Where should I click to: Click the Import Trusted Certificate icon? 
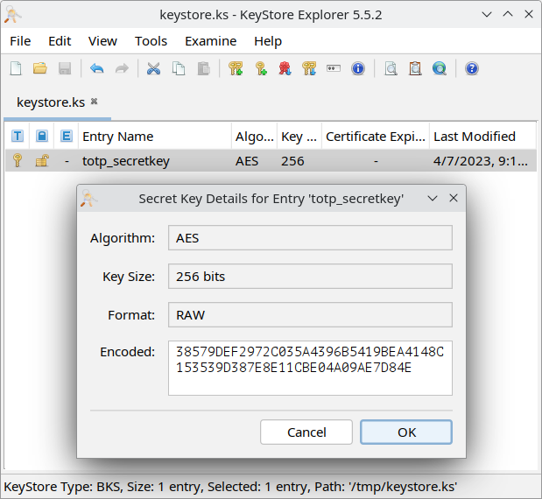(285, 68)
